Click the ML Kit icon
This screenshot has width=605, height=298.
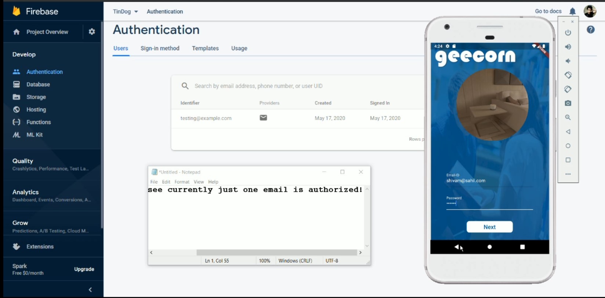click(x=16, y=135)
